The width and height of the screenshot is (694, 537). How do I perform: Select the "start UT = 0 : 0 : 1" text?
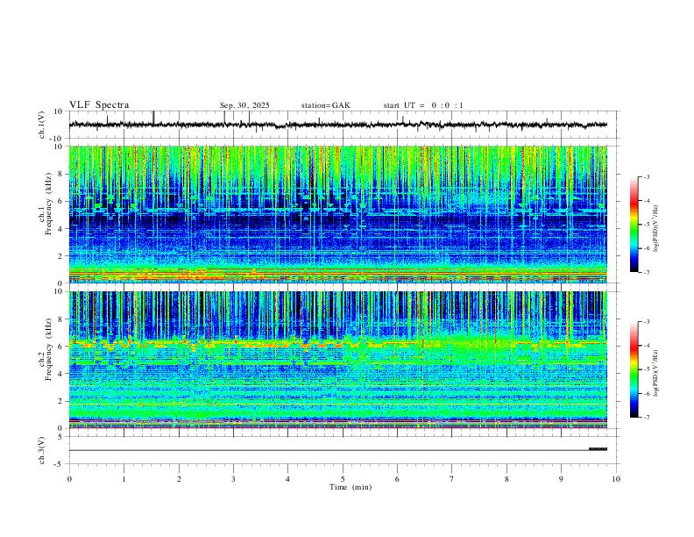(423, 105)
